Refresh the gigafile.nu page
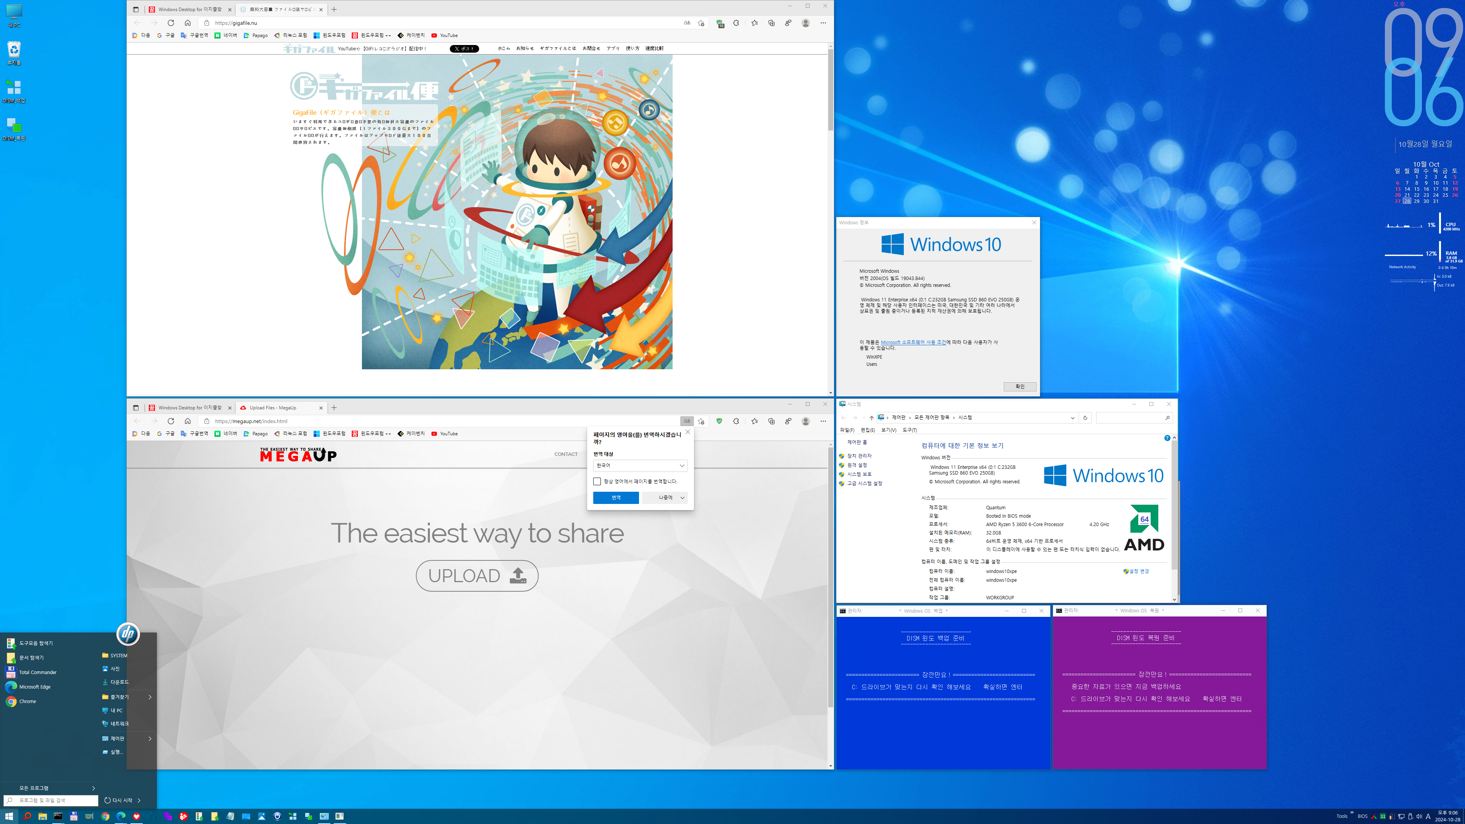Viewport: 1465px width, 824px height. tap(171, 23)
